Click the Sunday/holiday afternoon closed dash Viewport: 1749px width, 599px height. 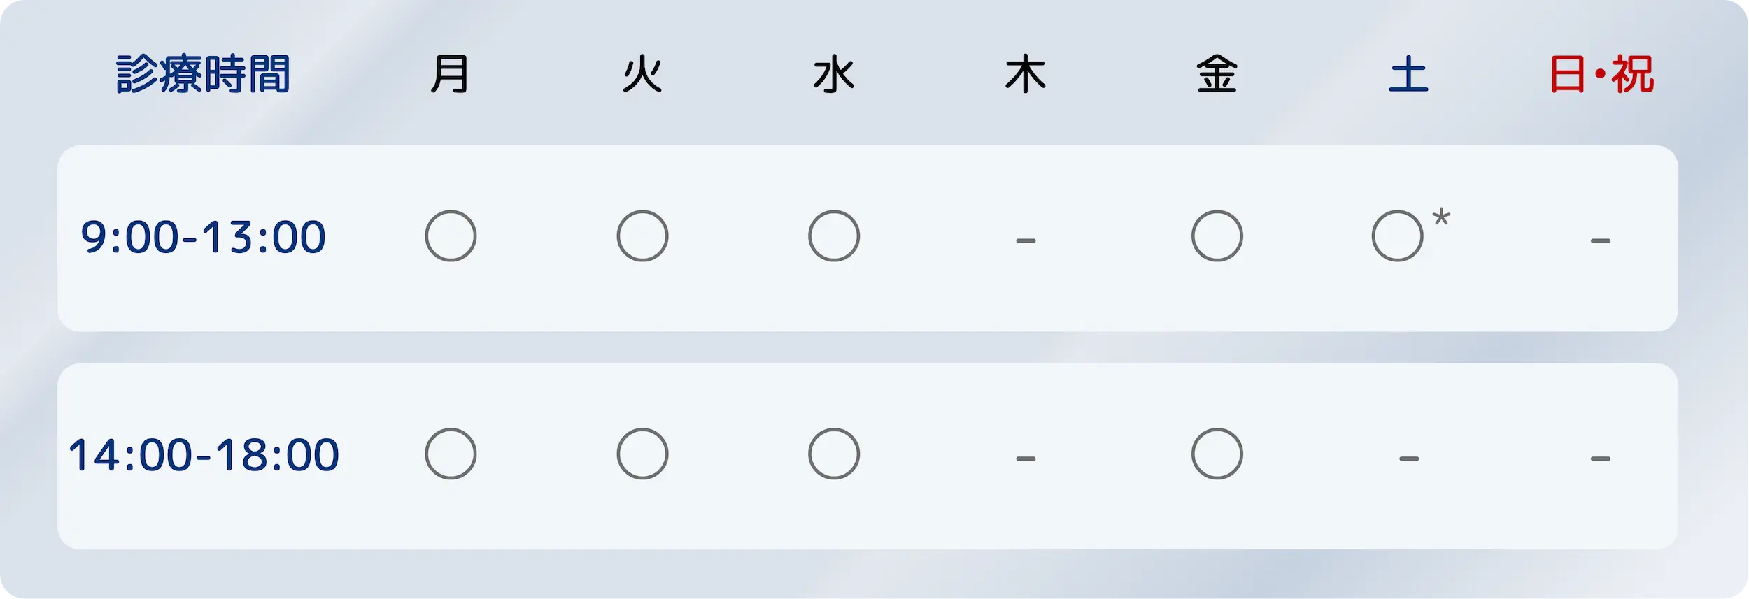[x=1601, y=459]
